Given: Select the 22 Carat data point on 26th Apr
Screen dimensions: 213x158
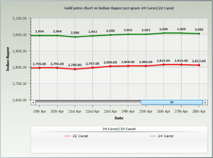Looking at the screenshot, I should pos(164,65).
